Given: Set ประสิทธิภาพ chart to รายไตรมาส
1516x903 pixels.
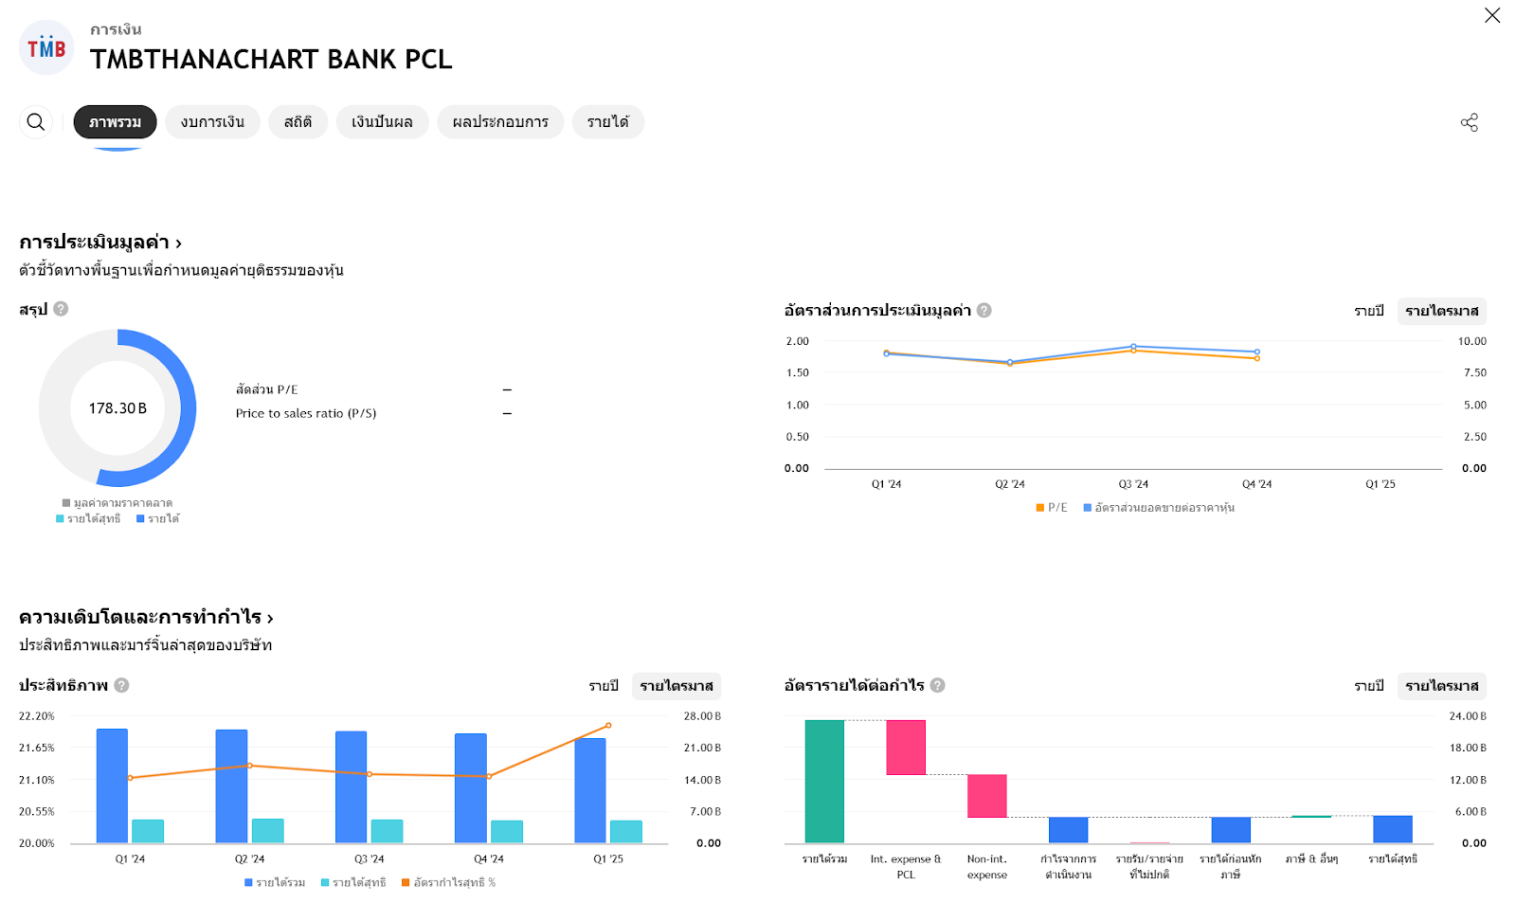Looking at the screenshot, I should (676, 686).
